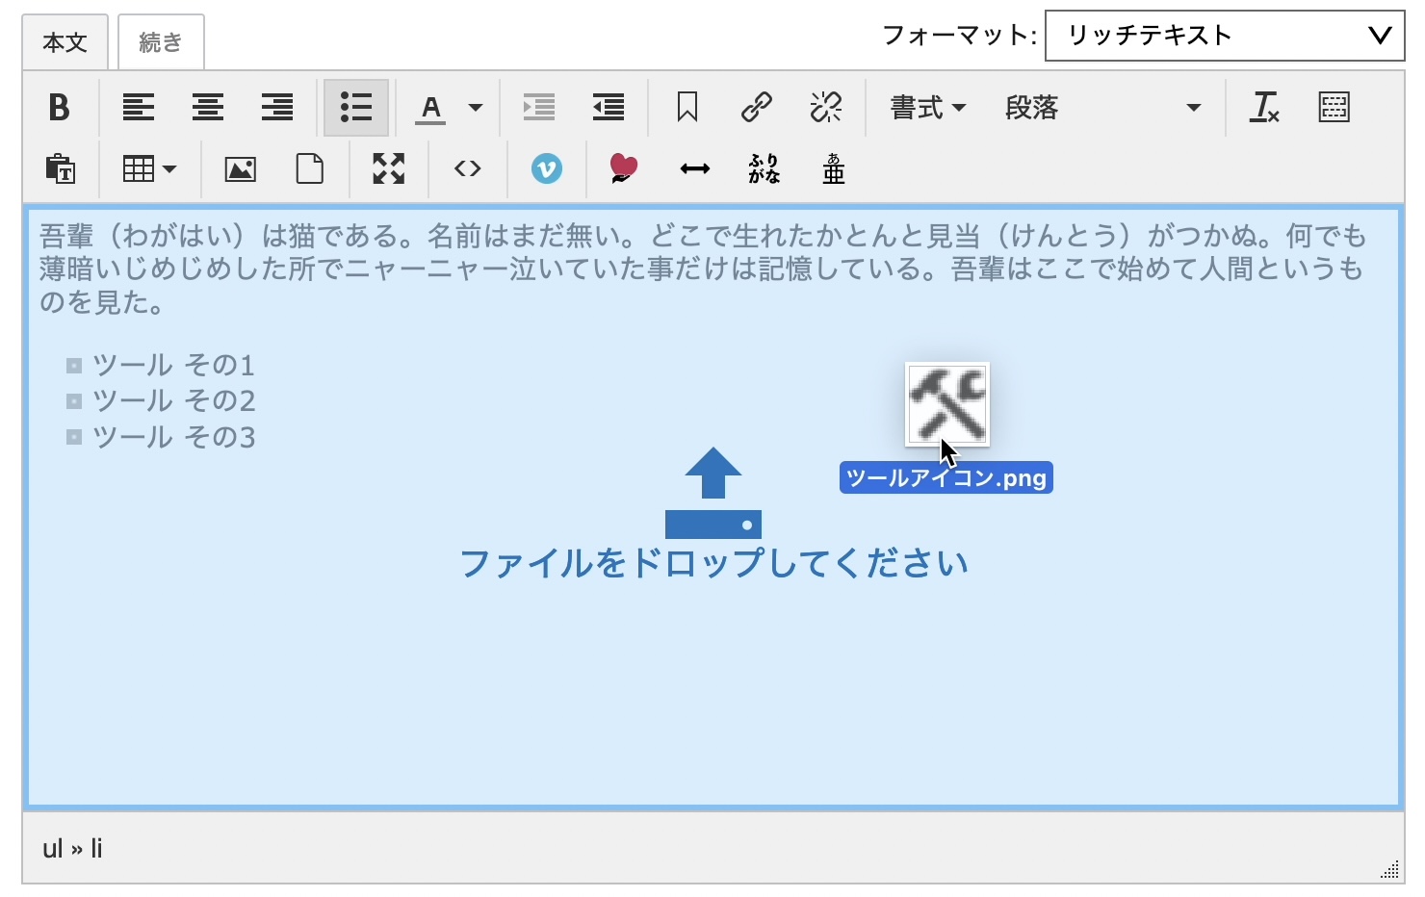Open the image insertion tool
The image size is (1425, 897).
tap(239, 168)
